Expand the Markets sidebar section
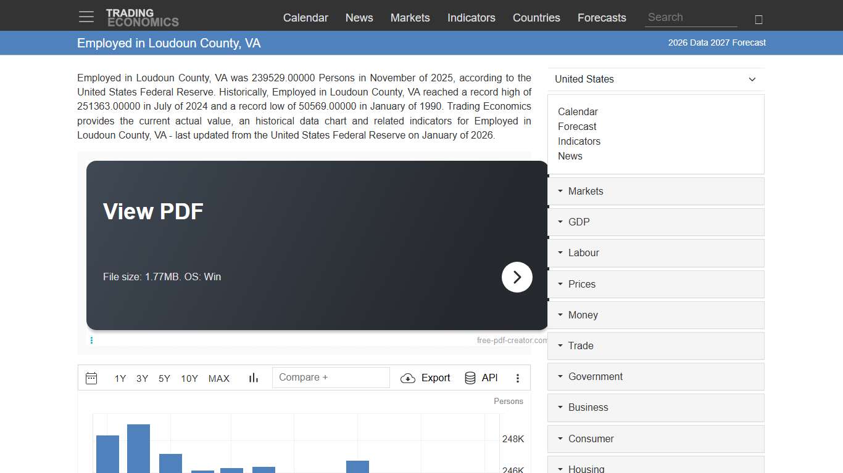Image resolution: width=843 pixels, height=473 pixels. (655, 192)
